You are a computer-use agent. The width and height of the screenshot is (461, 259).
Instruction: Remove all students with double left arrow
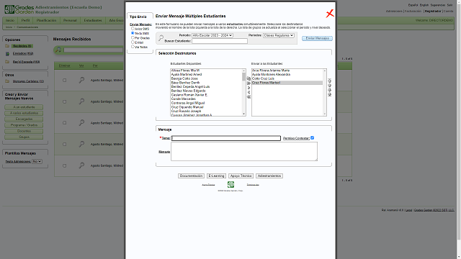249,97
